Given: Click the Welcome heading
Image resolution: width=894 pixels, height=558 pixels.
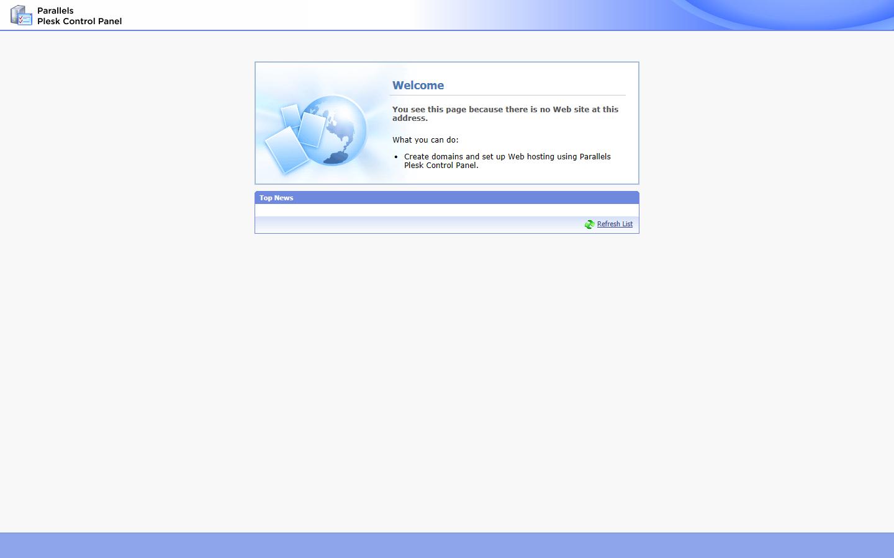Looking at the screenshot, I should [x=418, y=86].
